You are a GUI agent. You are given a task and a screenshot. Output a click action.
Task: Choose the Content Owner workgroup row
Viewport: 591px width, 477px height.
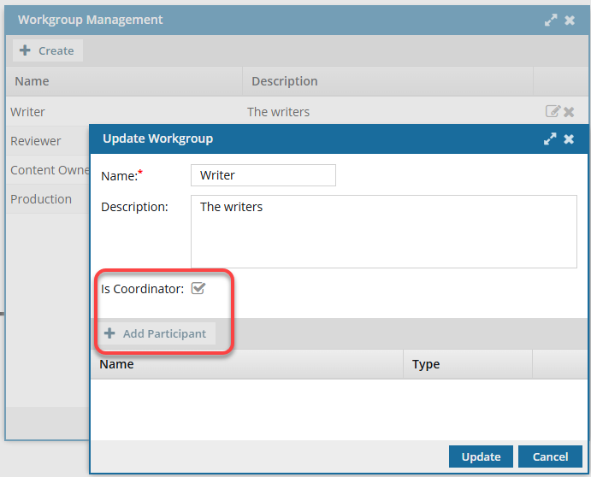[49, 170]
